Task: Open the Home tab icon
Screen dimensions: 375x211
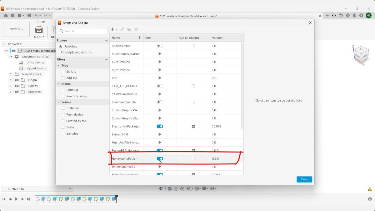Action: pos(6,15)
